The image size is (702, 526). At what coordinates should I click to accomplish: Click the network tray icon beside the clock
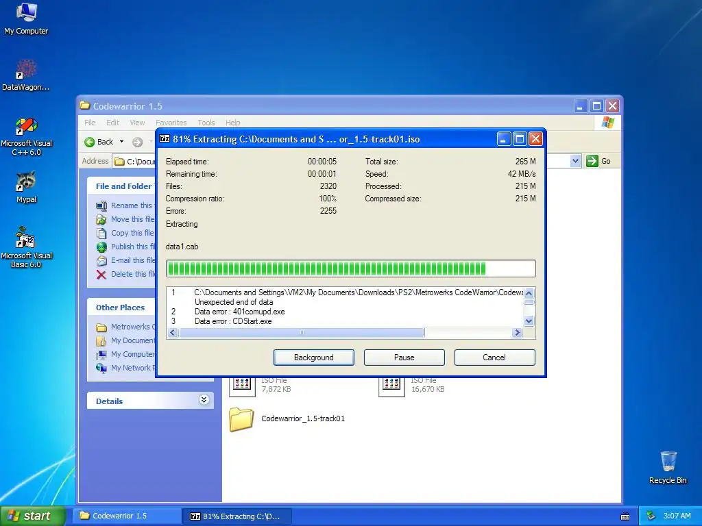point(651,516)
